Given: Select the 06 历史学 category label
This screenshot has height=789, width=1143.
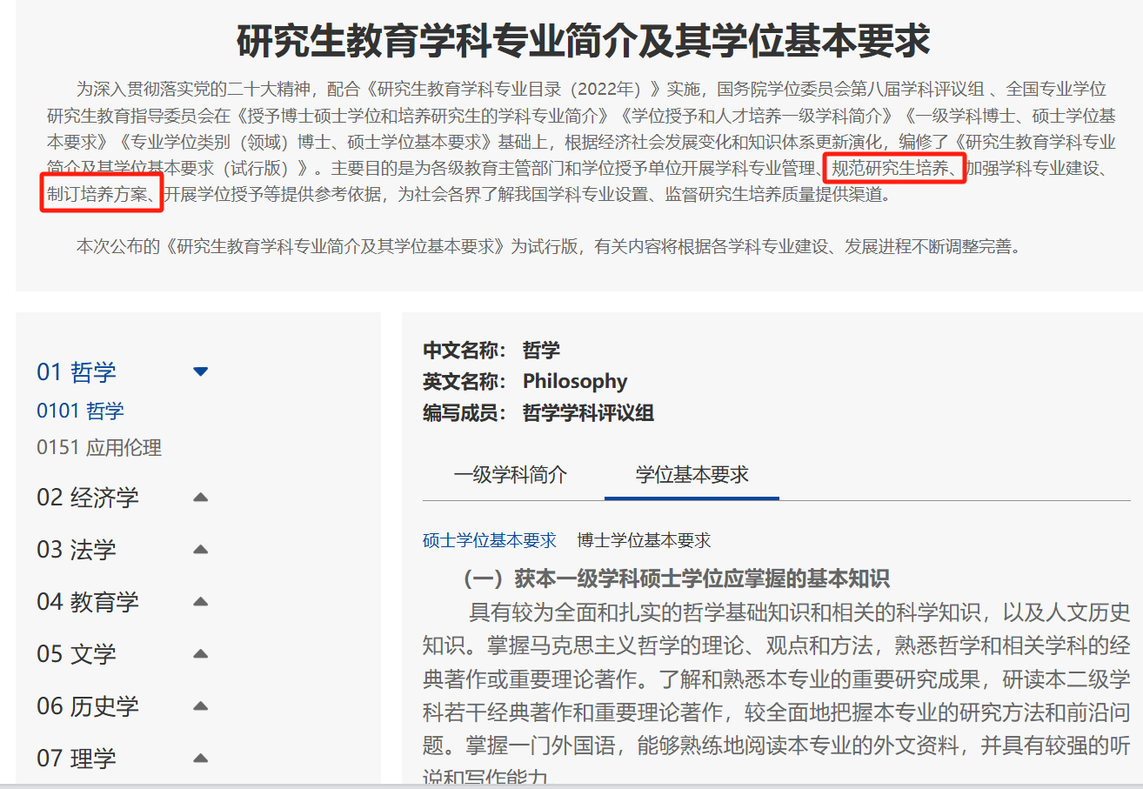Looking at the screenshot, I should point(88,706).
